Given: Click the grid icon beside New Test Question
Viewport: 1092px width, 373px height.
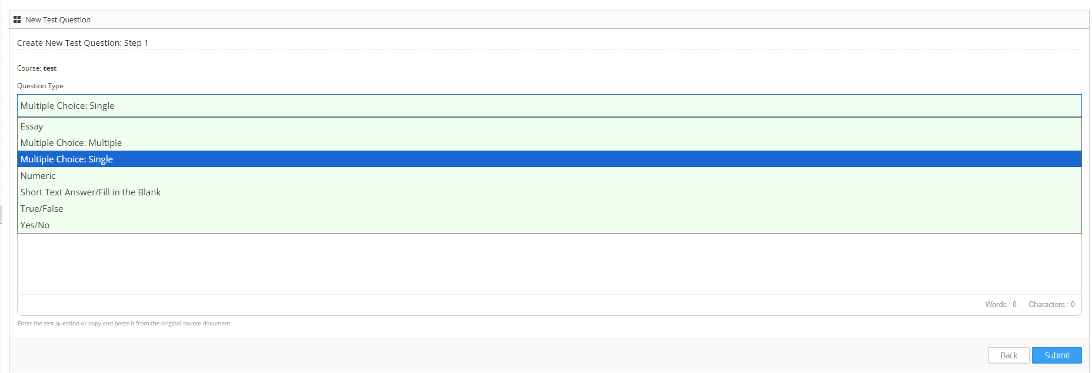Looking at the screenshot, I should (17, 20).
